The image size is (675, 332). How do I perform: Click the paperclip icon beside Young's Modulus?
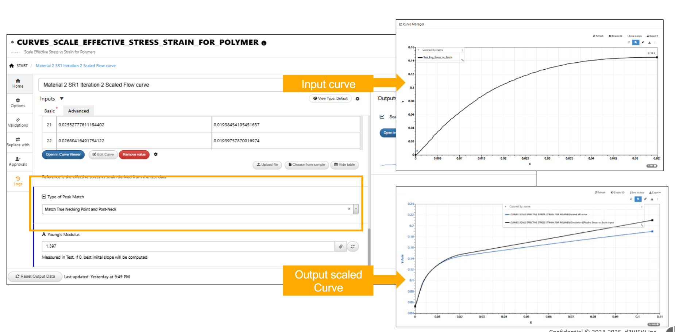point(340,247)
